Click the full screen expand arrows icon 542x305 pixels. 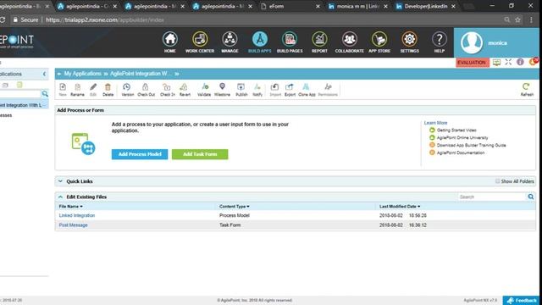click(x=508, y=62)
